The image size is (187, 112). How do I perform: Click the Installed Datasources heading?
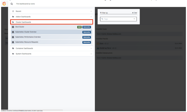pos(104,53)
